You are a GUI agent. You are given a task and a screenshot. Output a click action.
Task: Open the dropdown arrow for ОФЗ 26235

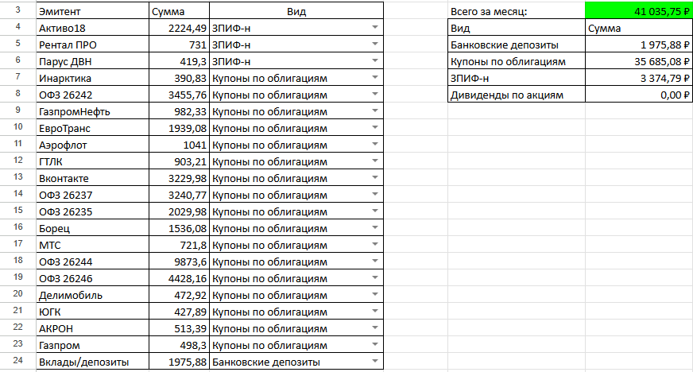coord(375,211)
